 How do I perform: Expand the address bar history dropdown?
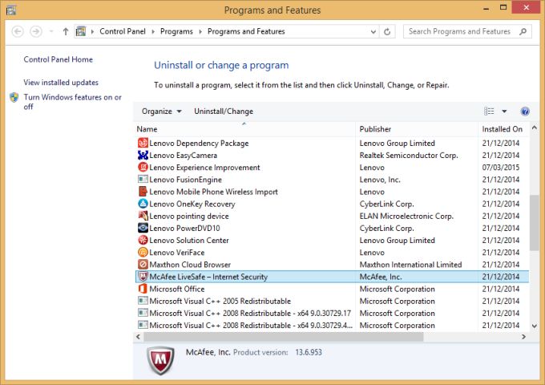373,32
